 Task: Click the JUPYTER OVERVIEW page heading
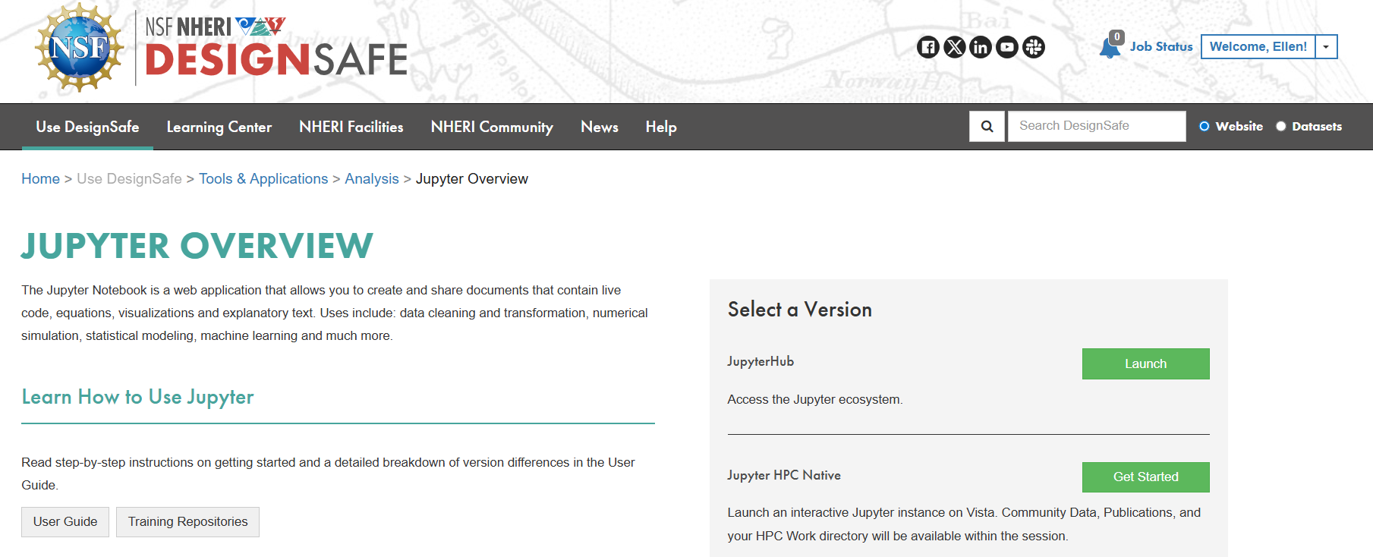[x=197, y=246]
